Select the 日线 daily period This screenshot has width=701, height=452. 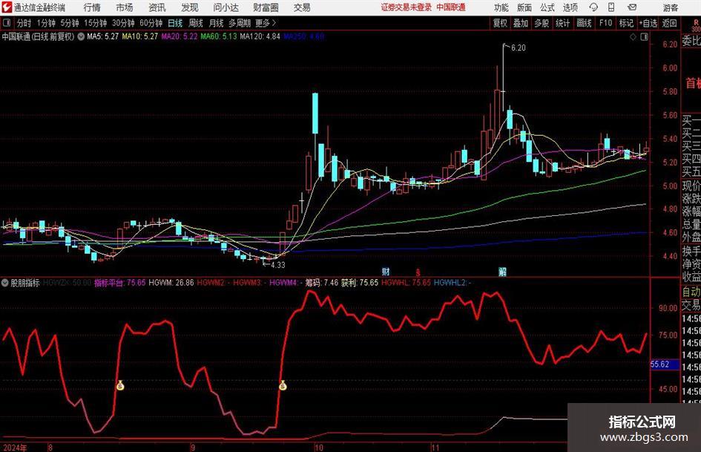pos(175,23)
